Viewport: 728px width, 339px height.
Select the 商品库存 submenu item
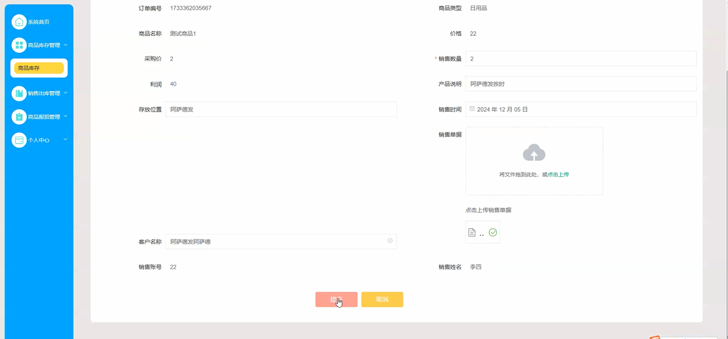point(39,68)
